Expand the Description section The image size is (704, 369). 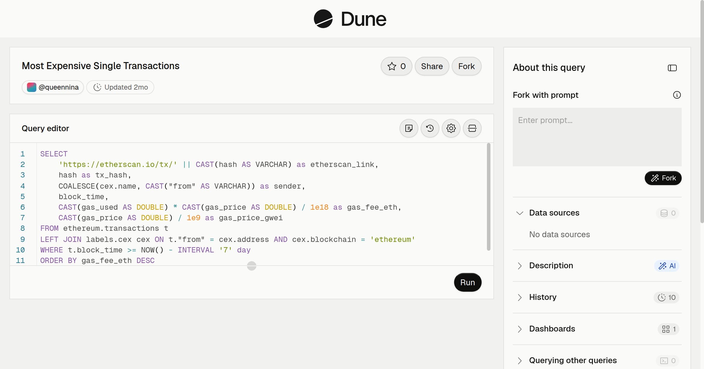[520, 266]
